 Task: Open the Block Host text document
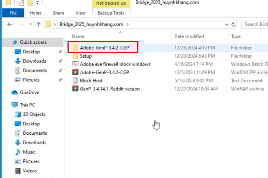tap(91, 80)
